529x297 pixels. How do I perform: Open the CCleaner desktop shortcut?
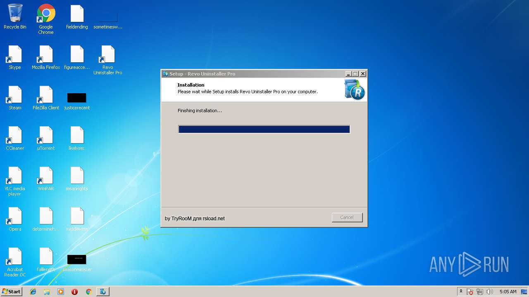click(15, 139)
